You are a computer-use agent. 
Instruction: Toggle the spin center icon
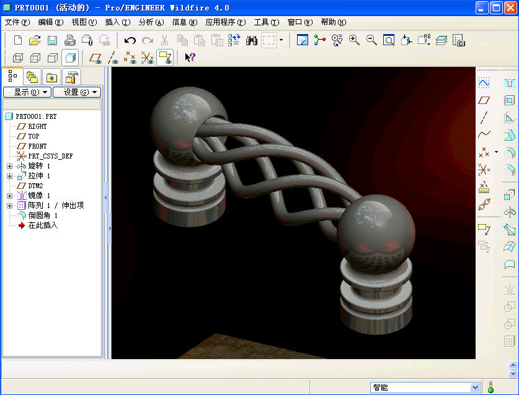320,40
